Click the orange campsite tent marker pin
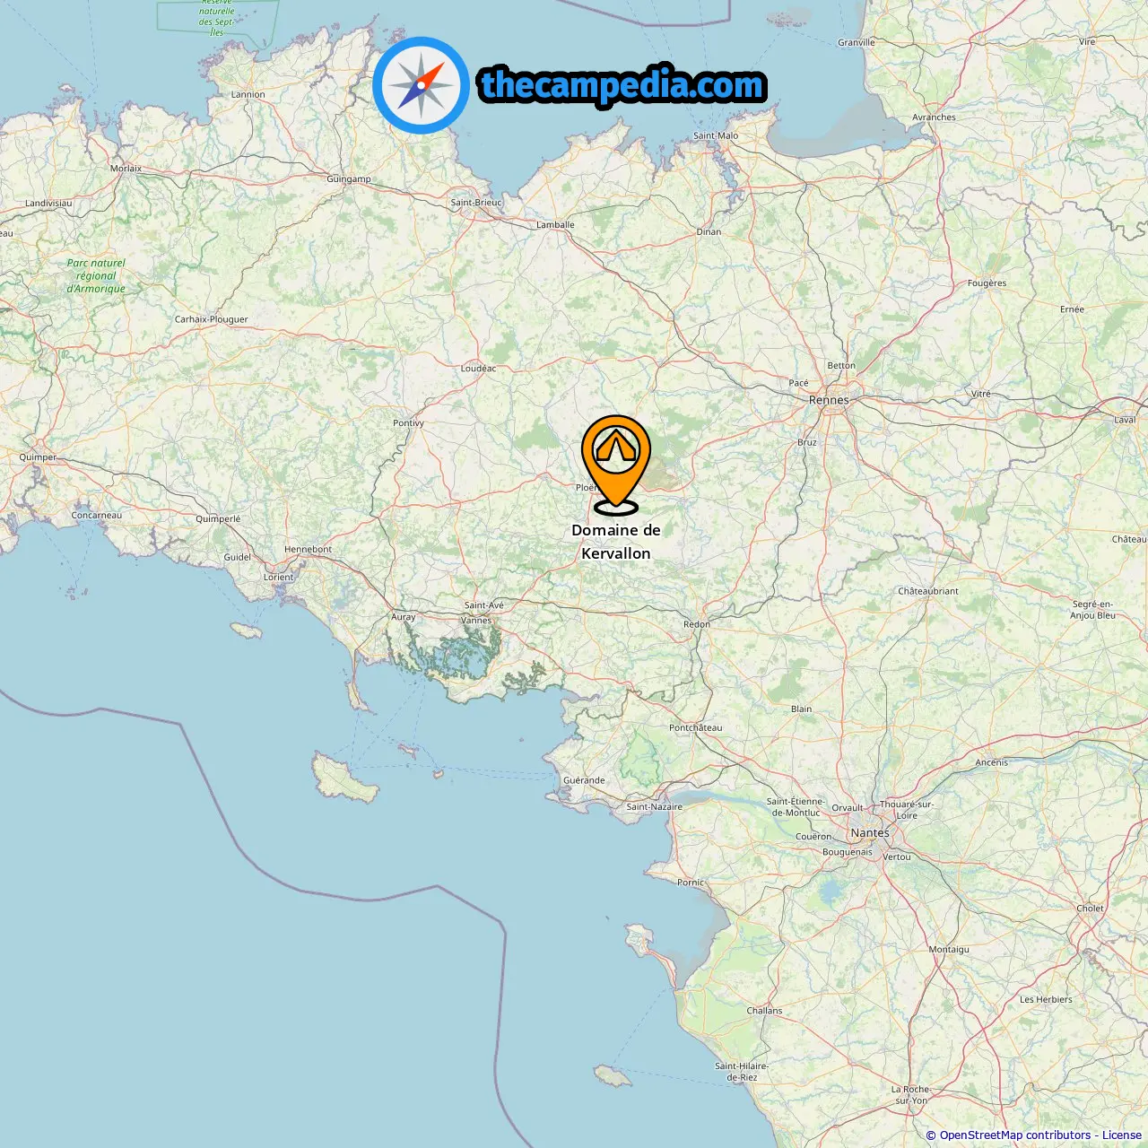The height and width of the screenshot is (1148, 1148). [616, 465]
